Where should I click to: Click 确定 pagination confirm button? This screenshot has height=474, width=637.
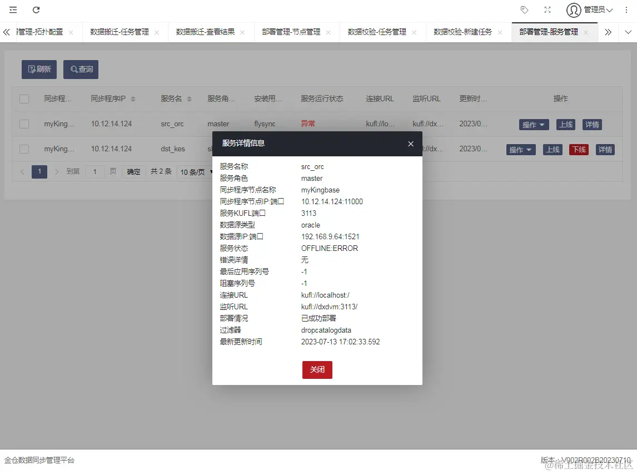pyautogui.click(x=133, y=172)
